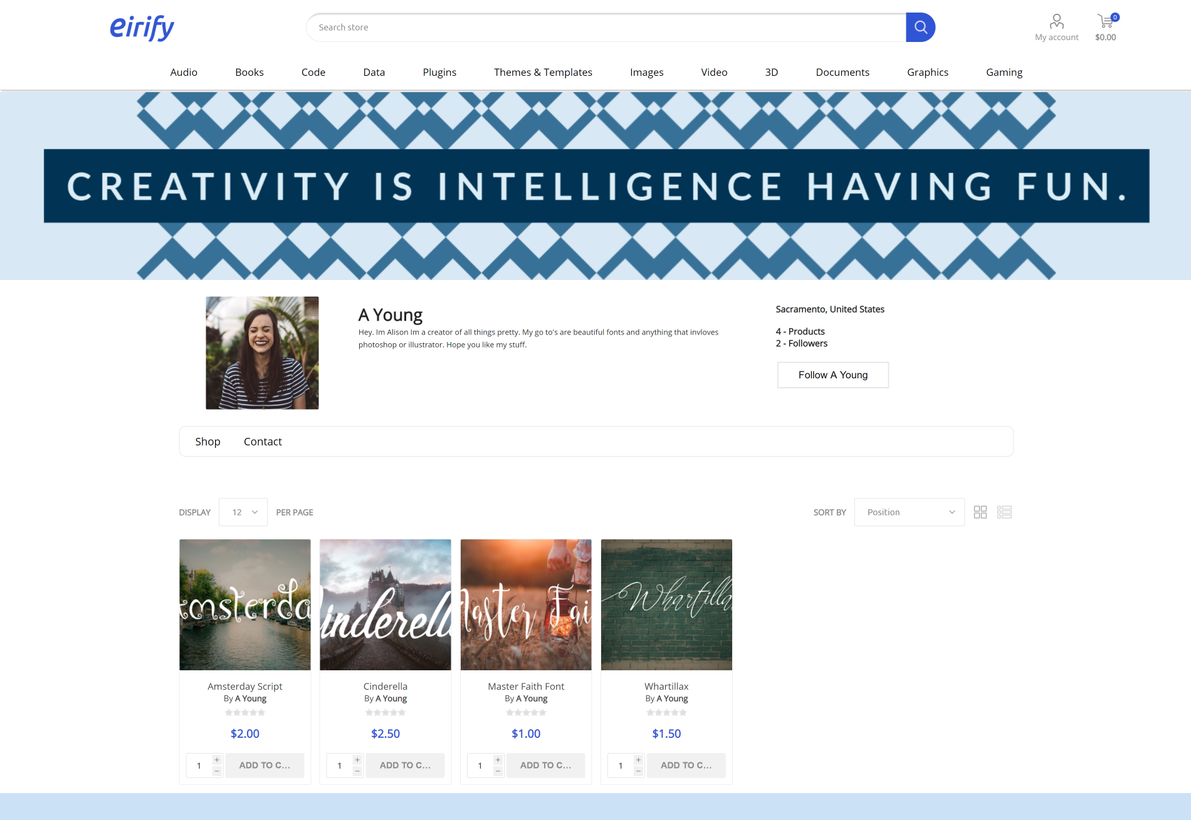Open the Cinderella castle thumbnail
Viewport: 1191px width, 820px height.
(386, 605)
